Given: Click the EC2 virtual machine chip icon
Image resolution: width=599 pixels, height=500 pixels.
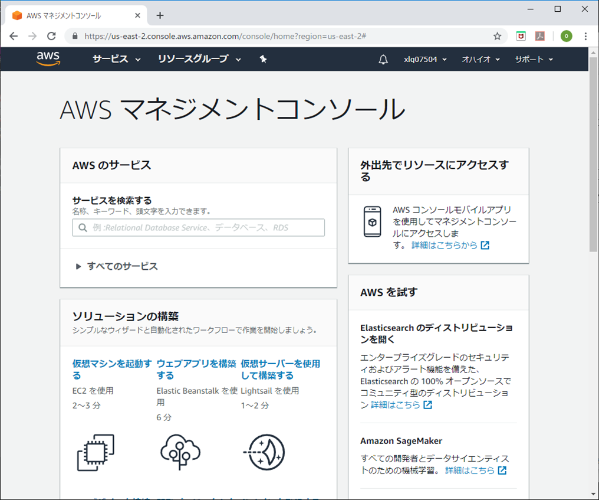Looking at the screenshot, I should [96, 453].
